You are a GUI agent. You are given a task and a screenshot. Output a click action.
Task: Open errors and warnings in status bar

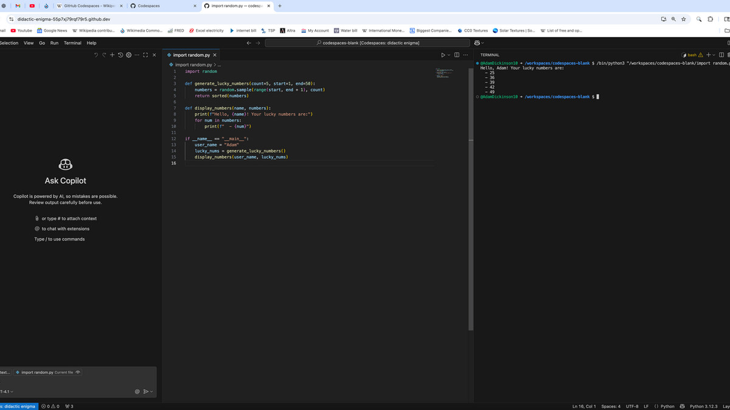pos(50,406)
